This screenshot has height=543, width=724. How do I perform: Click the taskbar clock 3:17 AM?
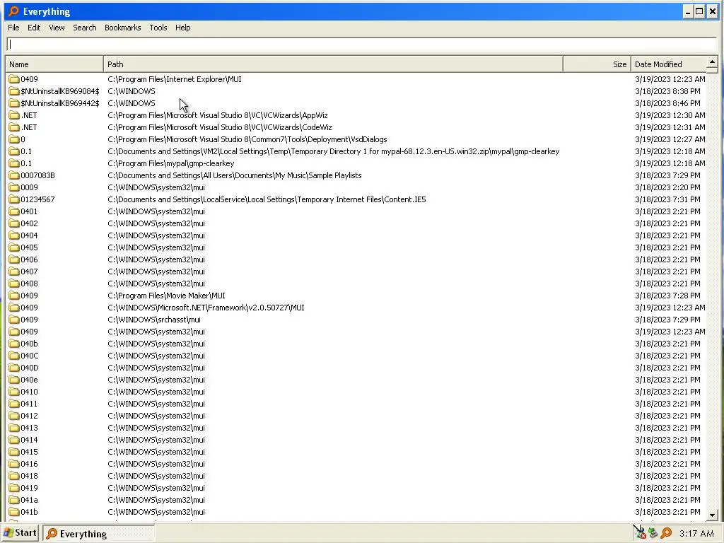click(x=696, y=533)
